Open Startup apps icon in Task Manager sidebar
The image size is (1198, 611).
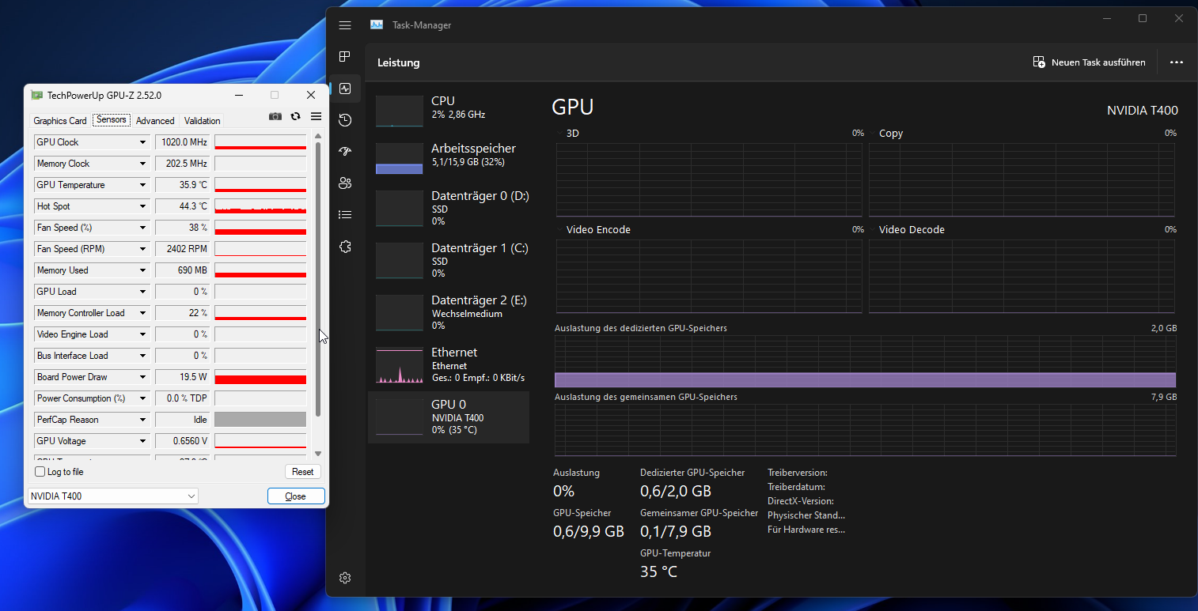tap(345, 152)
